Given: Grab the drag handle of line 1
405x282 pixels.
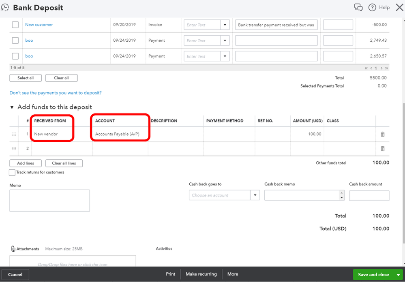Looking at the screenshot, I should click(x=14, y=134).
